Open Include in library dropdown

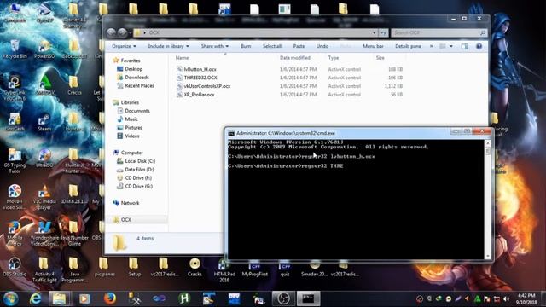(x=169, y=46)
